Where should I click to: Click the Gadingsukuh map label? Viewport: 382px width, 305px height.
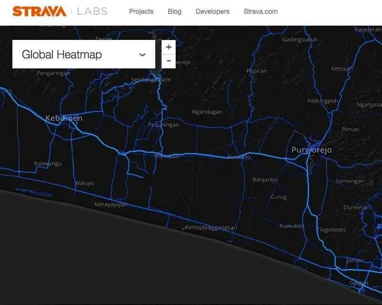[300, 39]
